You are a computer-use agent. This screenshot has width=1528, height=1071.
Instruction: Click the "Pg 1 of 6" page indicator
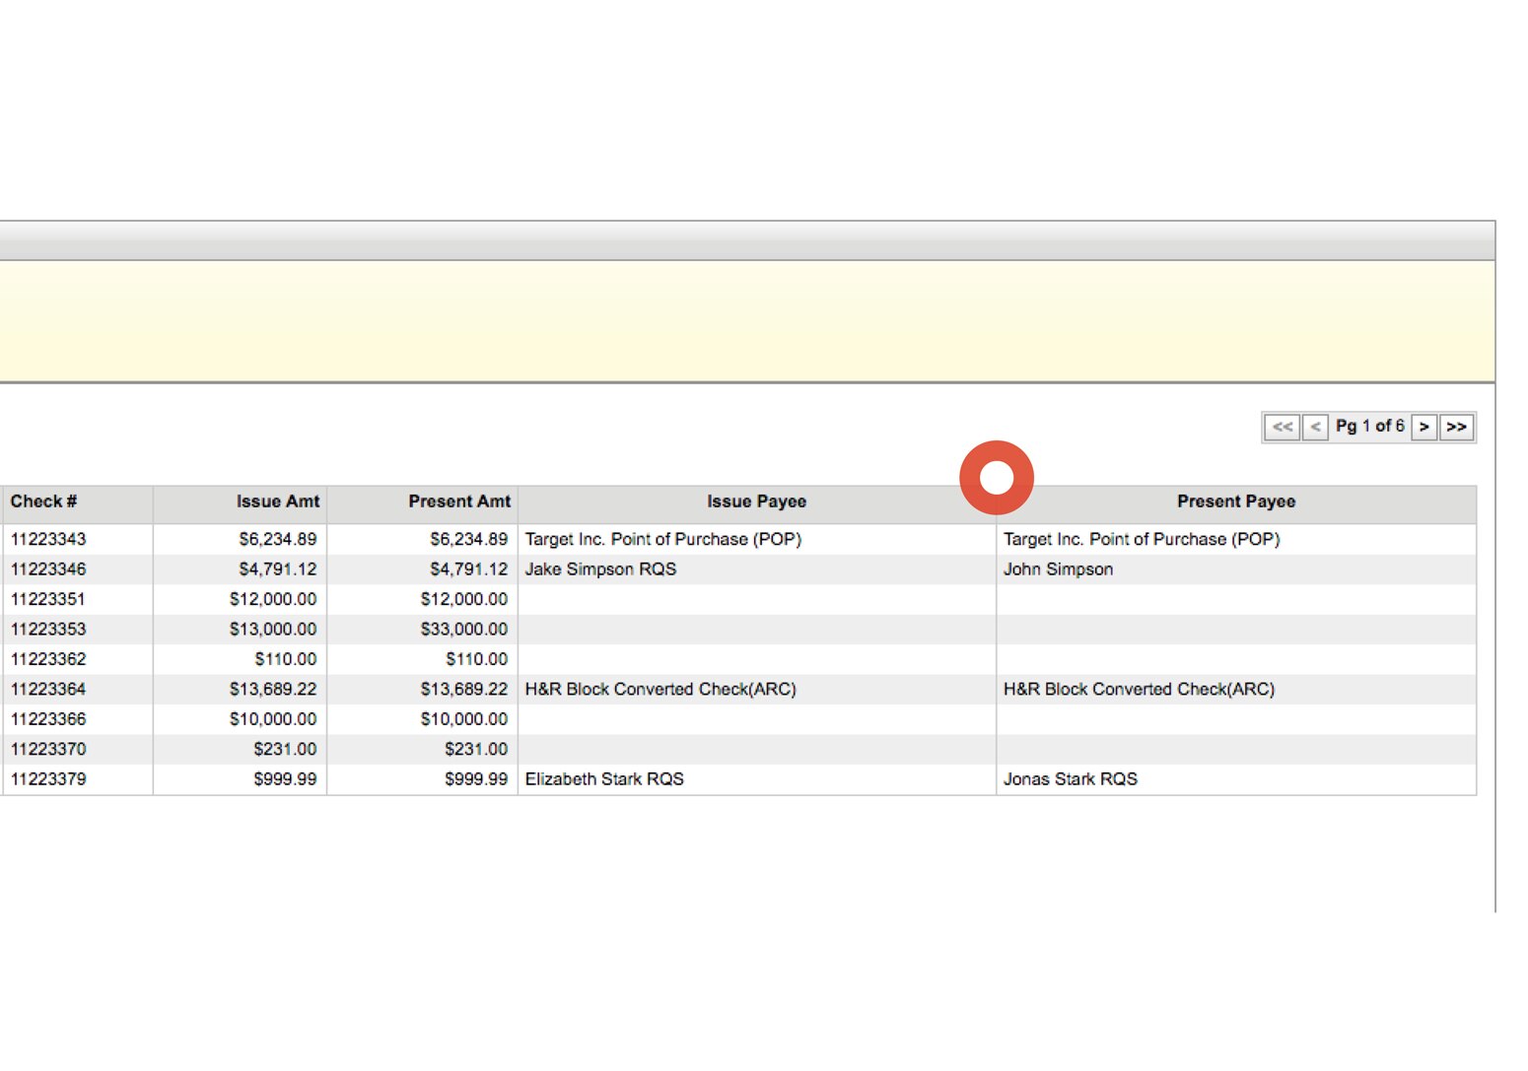pos(1370,426)
